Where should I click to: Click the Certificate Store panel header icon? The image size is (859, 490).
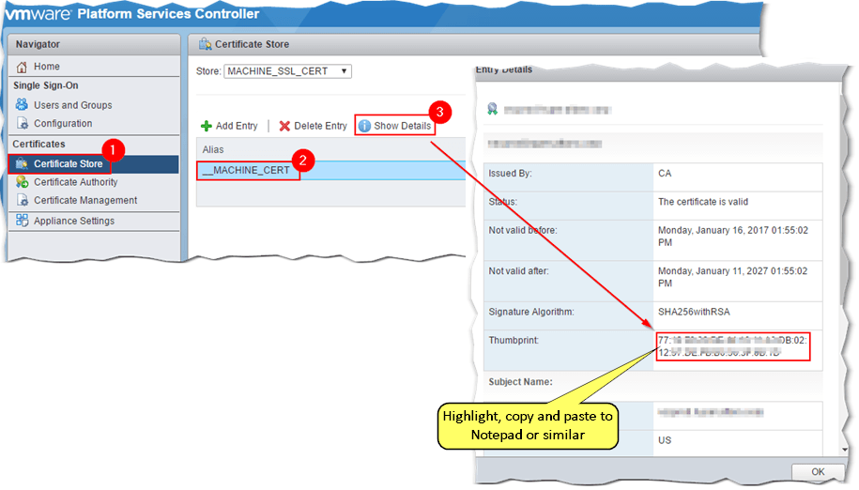pos(205,44)
